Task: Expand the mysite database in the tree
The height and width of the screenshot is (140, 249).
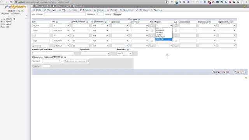Action: tap(2, 22)
